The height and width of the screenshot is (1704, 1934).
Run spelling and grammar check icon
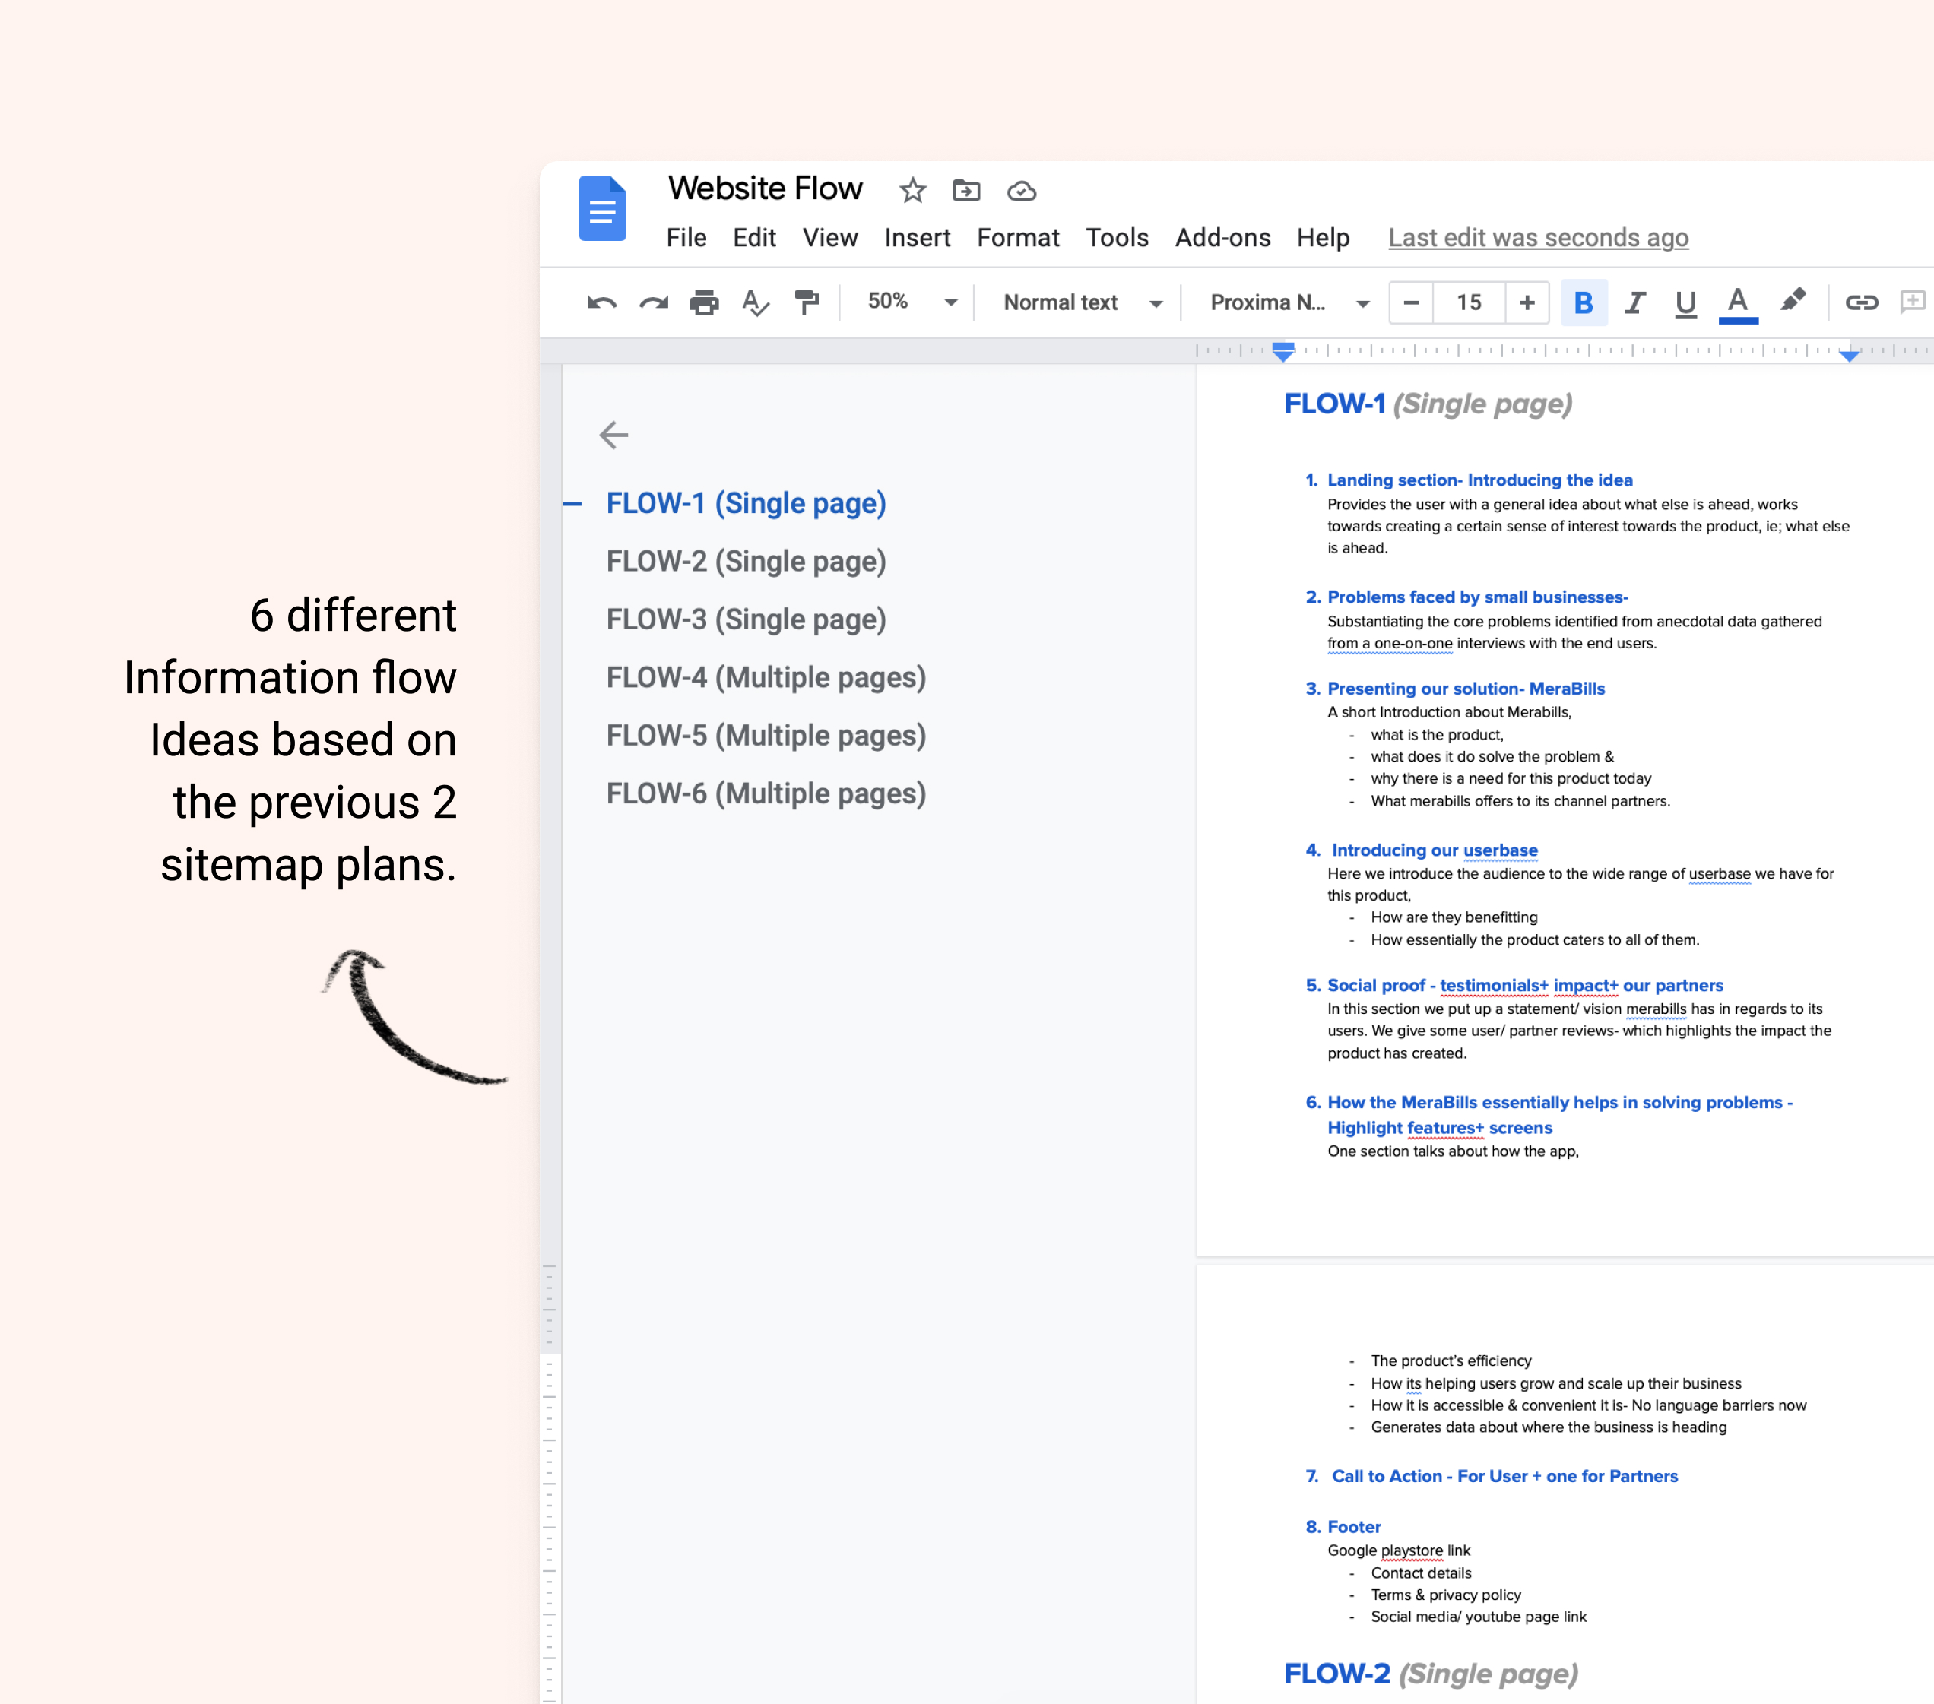click(755, 302)
